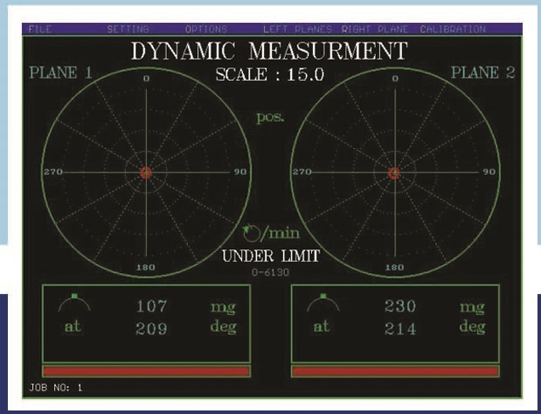Open the SETTING menu
The height and width of the screenshot is (414, 541).
pyautogui.click(x=128, y=29)
